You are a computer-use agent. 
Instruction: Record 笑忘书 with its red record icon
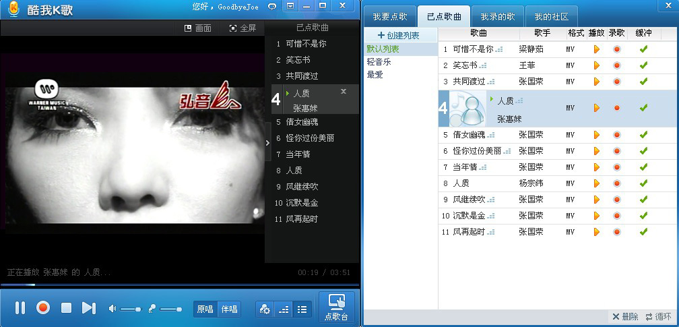(617, 65)
